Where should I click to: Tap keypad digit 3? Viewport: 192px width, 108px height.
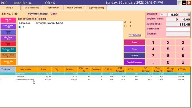tap(183, 42)
